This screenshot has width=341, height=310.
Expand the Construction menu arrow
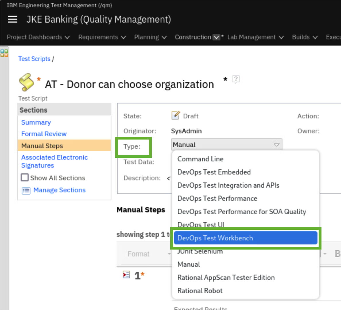[x=216, y=37]
